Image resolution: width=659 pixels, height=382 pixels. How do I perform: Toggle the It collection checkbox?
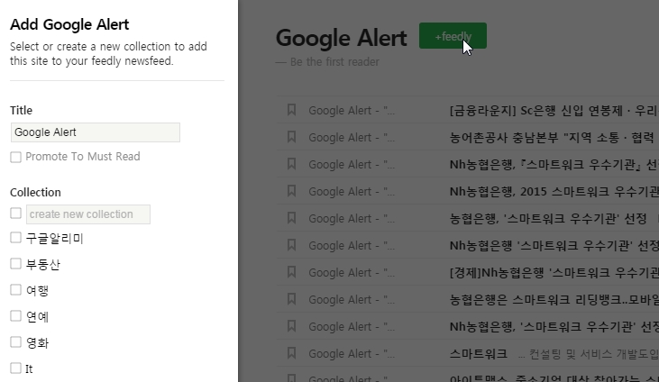[16, 368]
